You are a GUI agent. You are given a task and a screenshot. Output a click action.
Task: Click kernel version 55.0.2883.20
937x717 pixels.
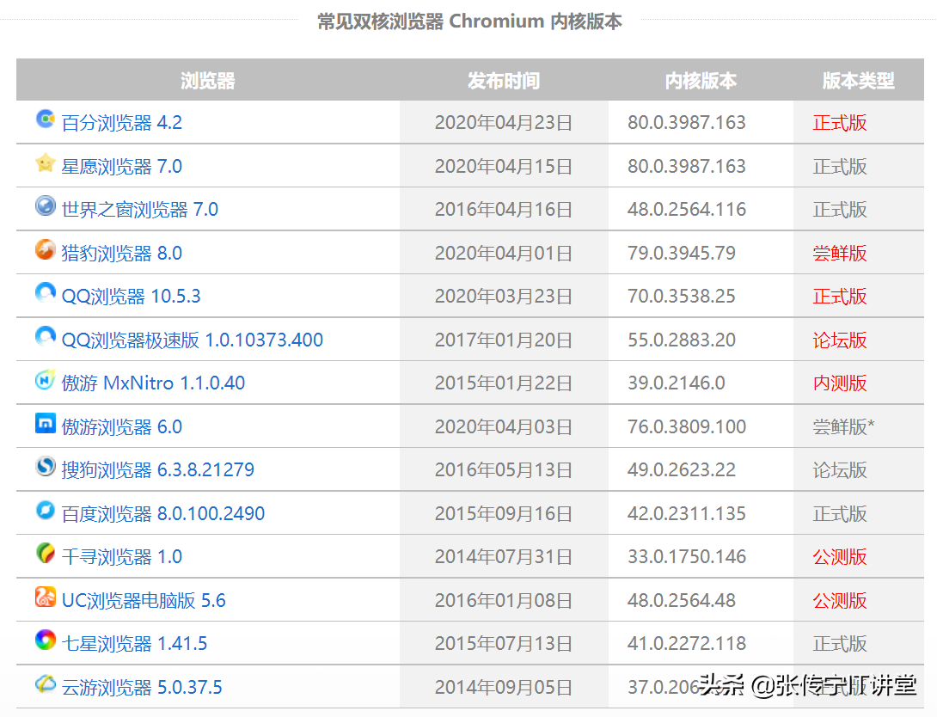681,340
